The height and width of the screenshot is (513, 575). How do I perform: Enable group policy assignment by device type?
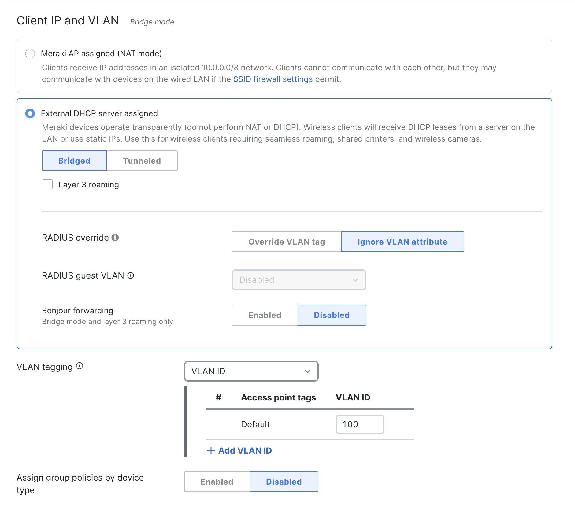coord(217,482)
